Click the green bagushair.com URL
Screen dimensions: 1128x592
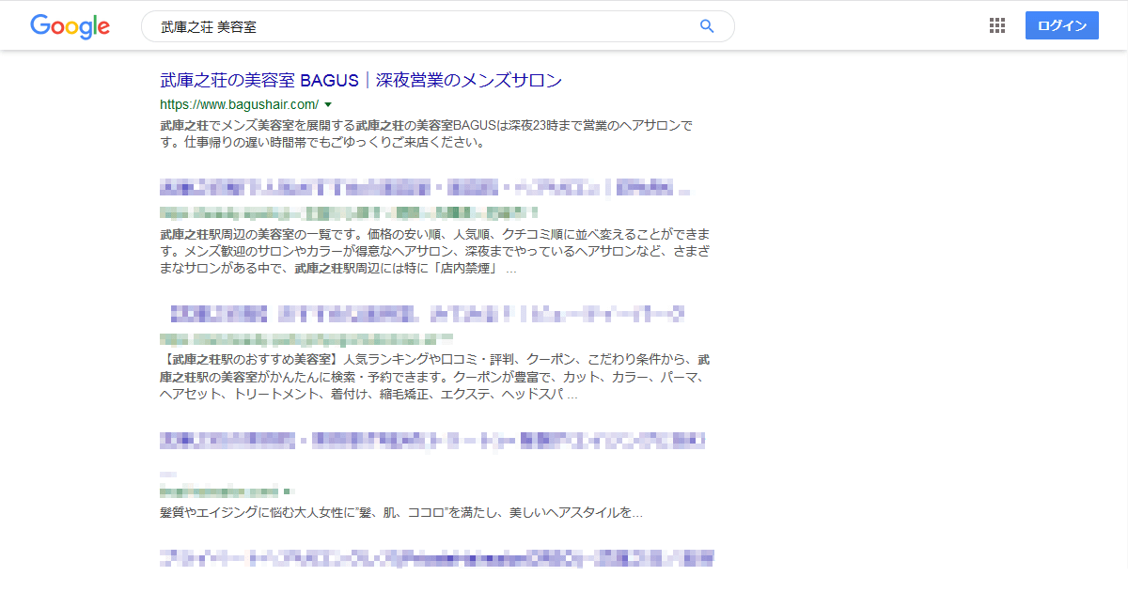tap(239, 104)
